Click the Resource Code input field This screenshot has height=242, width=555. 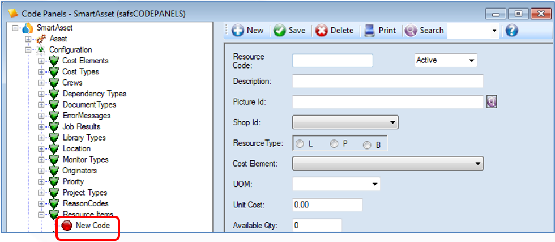click(x=332, y=61)
